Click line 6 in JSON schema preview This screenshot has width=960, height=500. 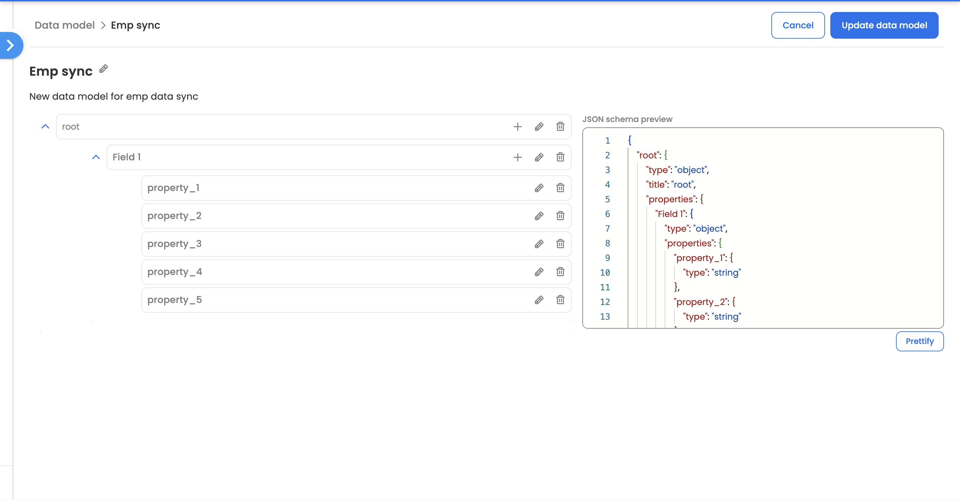(674, 214)
